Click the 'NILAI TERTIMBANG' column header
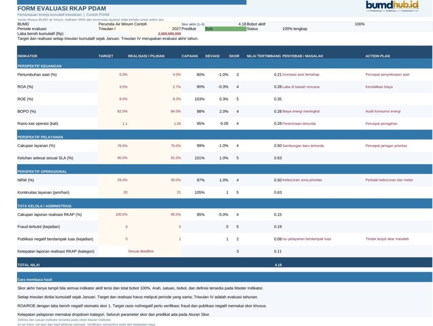 (x=264, y=56)
